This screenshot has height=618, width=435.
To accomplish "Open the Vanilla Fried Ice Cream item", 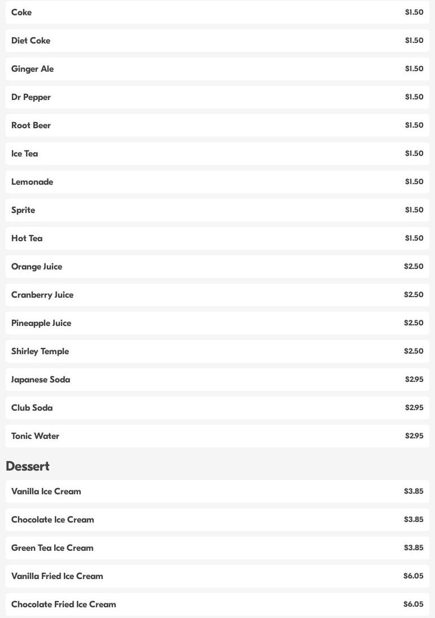I will point(57,576).
